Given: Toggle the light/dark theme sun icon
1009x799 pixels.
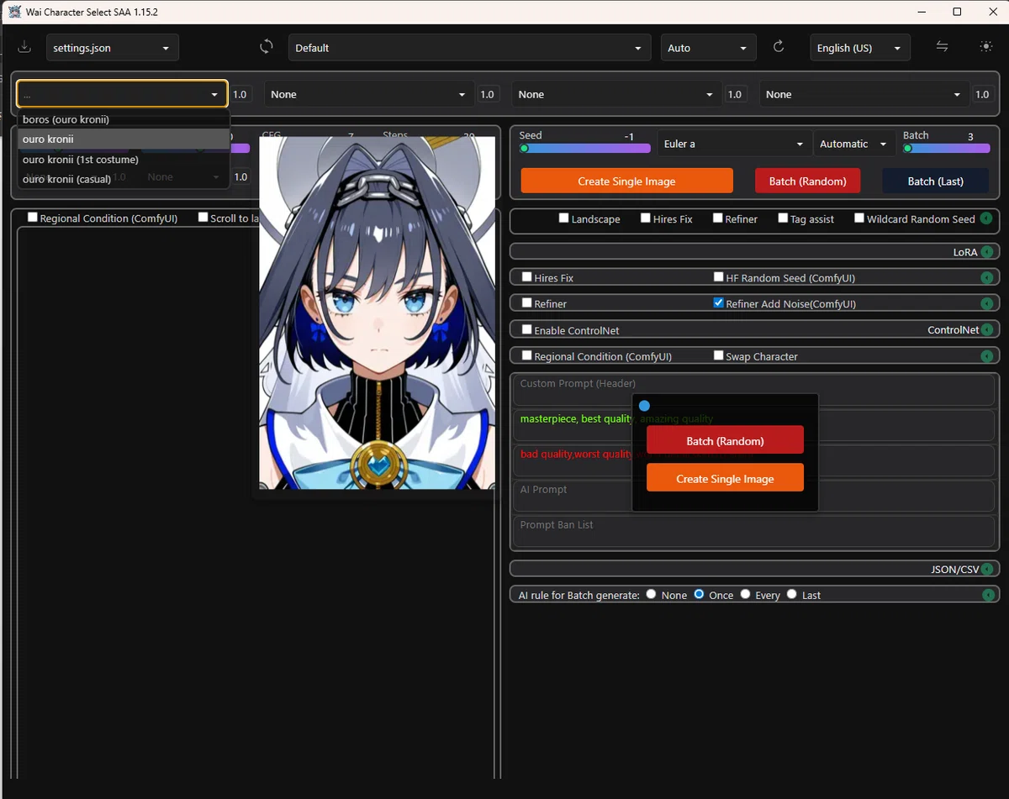Looking at the screenshot, I should [986, 47].
